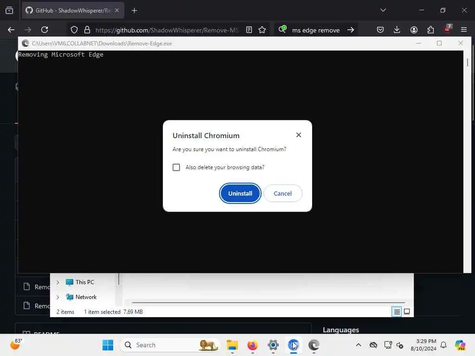This screenshot has width=475, height=356.
Task: Open the weather widget 83°
Action: pos(16,344)
